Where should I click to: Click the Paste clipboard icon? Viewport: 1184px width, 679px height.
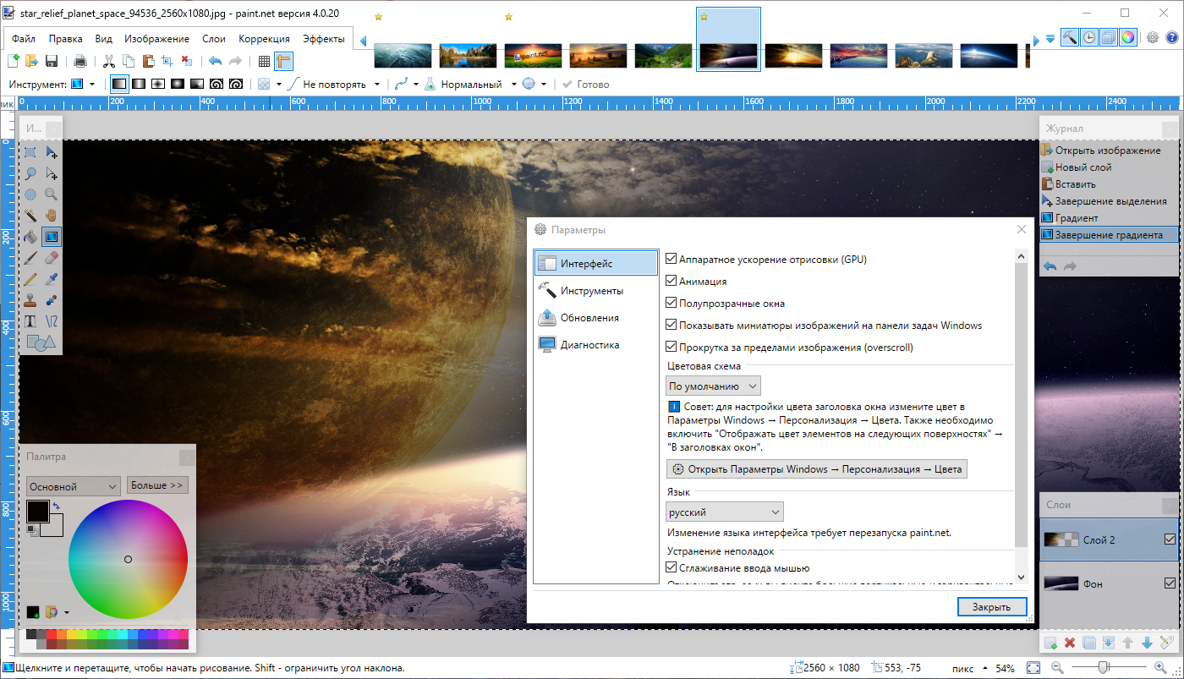tap(147, 61)
